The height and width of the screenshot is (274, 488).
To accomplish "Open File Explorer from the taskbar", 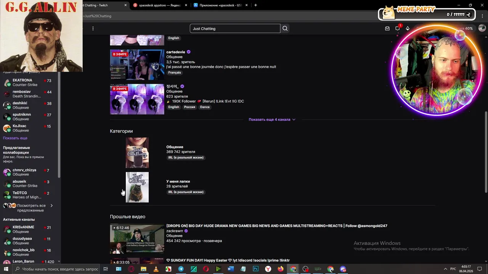I will pos(143,269).
